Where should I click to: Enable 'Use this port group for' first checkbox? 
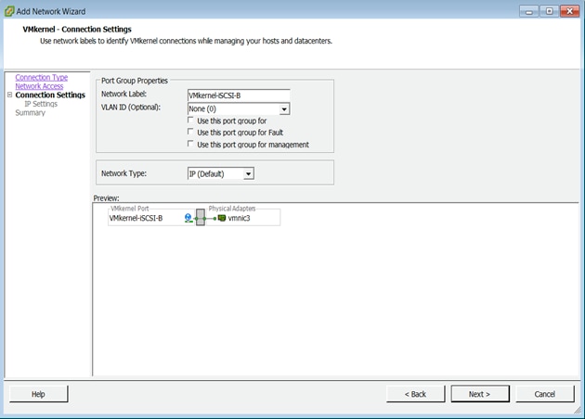click(x=190, y=121)
